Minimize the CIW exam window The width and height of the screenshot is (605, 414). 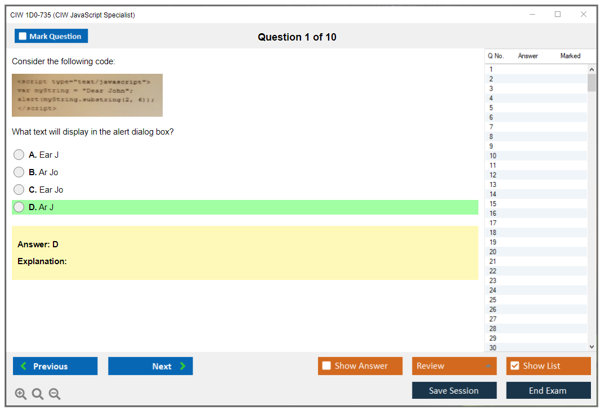tap(532, 15)
